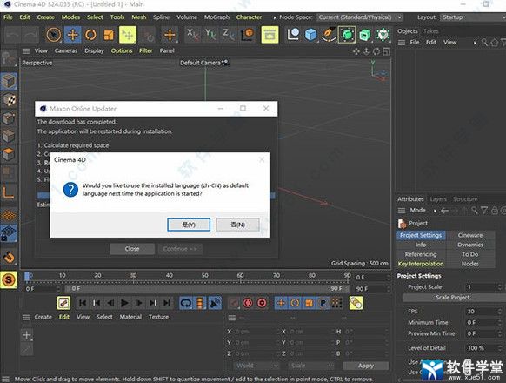The width and height of the screenshot is (506, 383).
Task: Expand hidden main menu items arrow
Action: [x=274, y=17]
